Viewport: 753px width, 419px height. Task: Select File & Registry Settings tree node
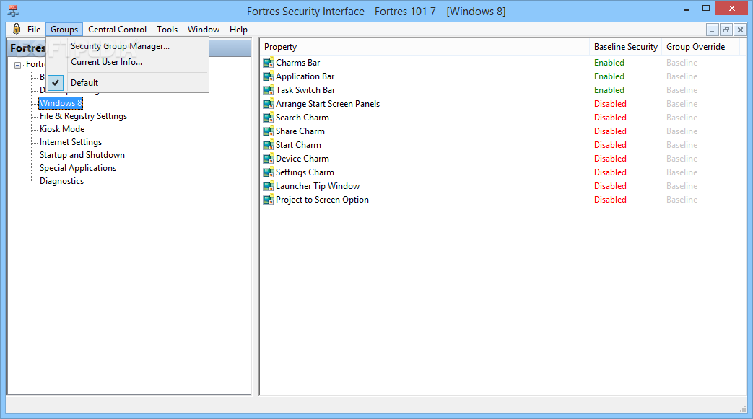tap(83, 116)
